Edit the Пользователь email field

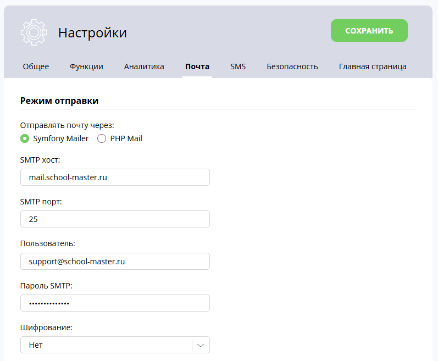point(115,262)
